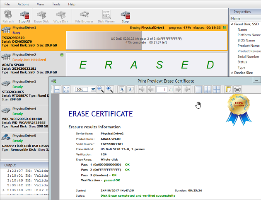Fit page width in print preview
Image resolution: width=261 pixels, height=200 pixels.
57,89
